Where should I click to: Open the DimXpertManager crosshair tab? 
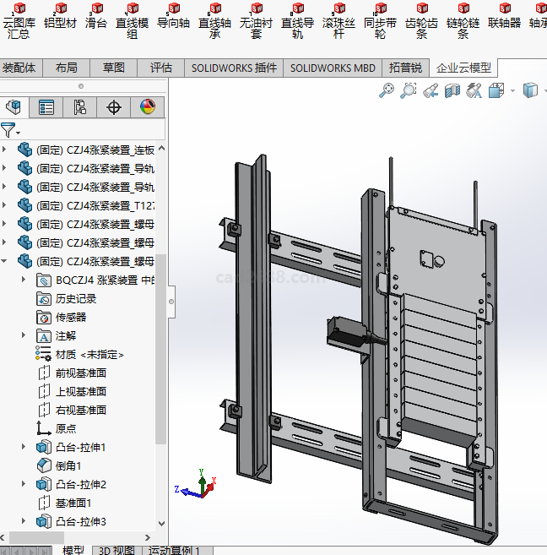point(114,107)
